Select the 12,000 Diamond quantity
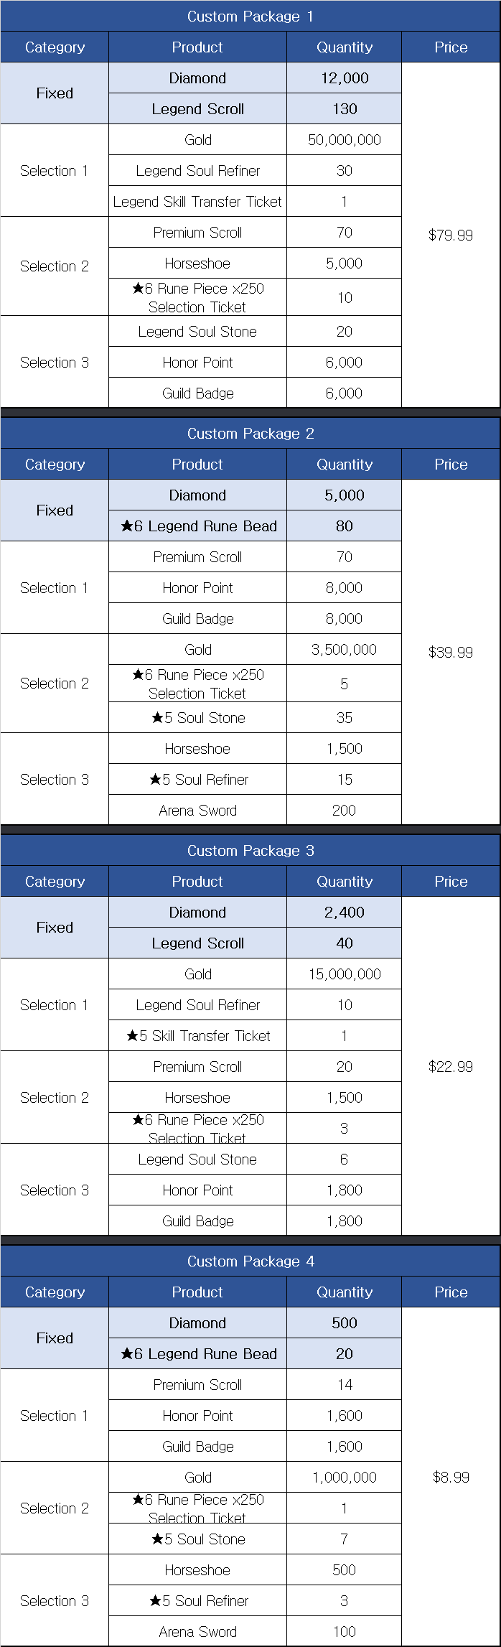Viewport: 501px width, 1647px height. click(x=345, y=78)
